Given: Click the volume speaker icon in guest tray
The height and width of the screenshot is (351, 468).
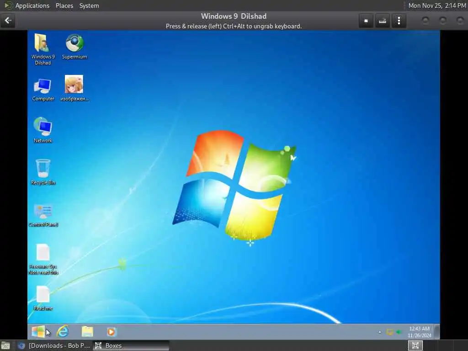Looking at the screenshot, I should tap(399, 332).
